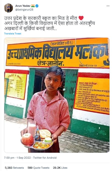This screenshot has width=112, height=171.
Task: Open the @beingarun28 handle
Action: pos(24,10)
